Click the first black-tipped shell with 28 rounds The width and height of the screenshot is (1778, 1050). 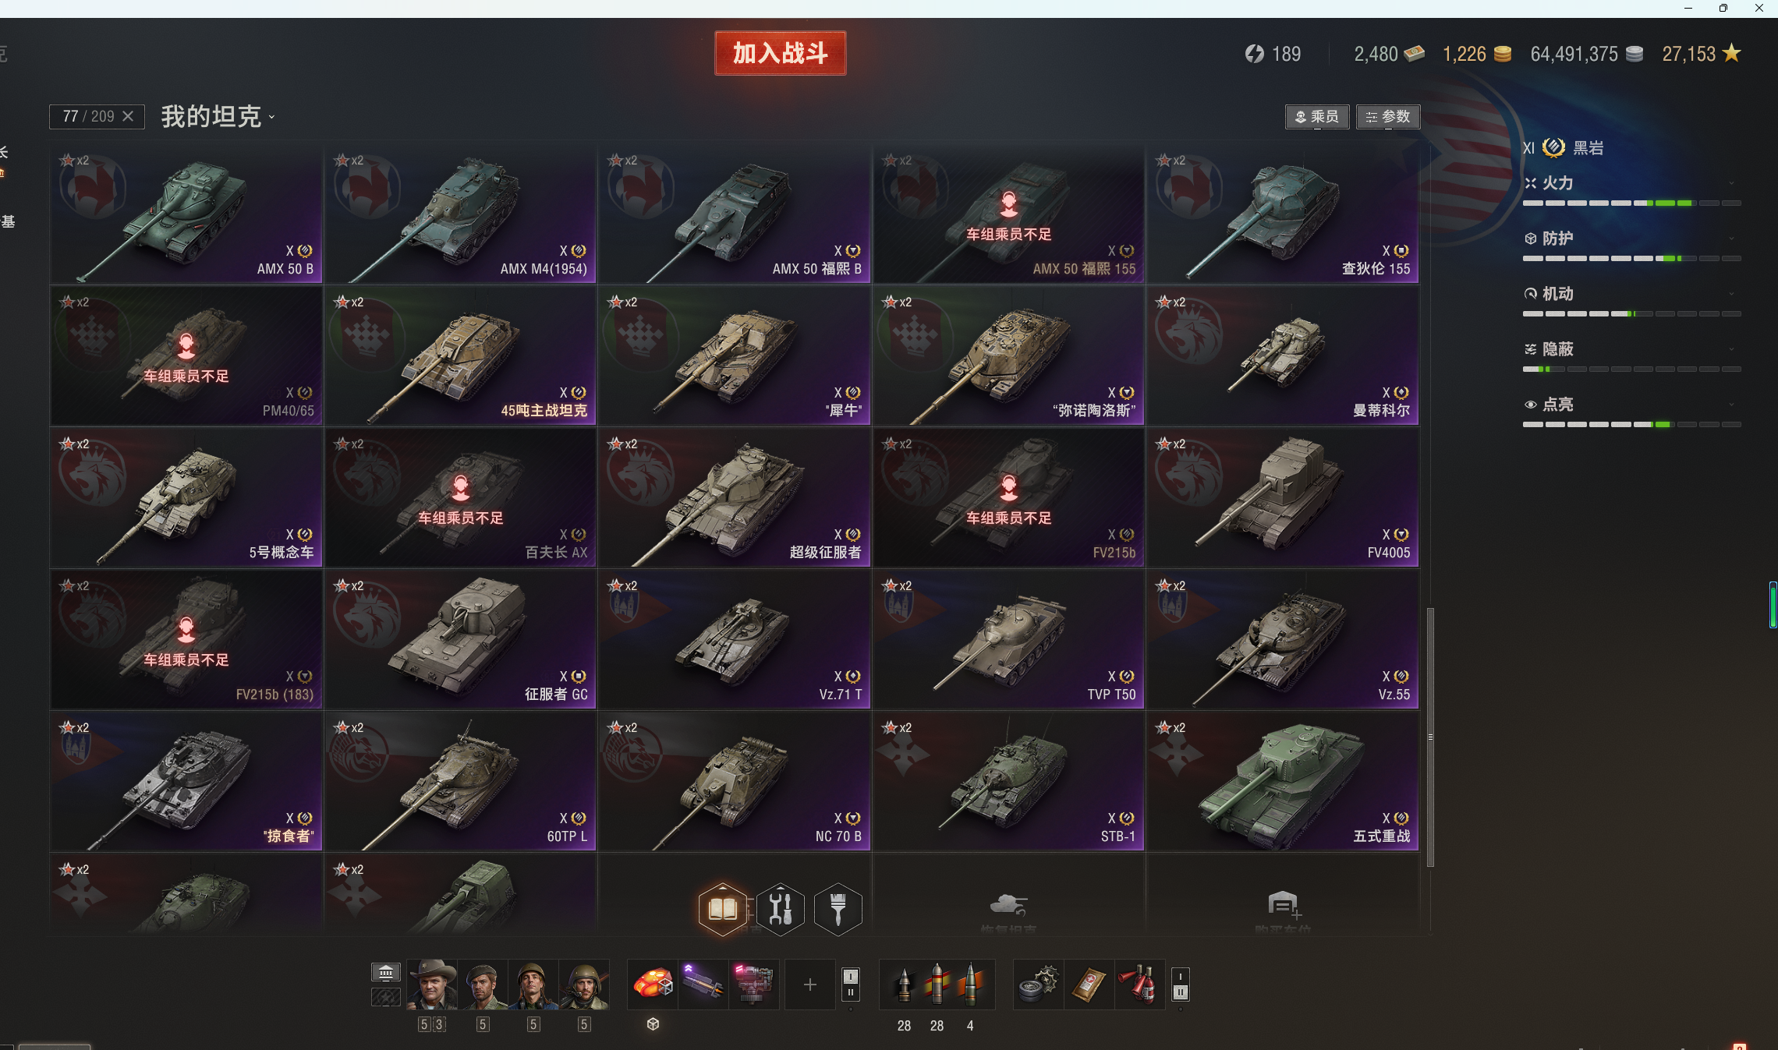tap(905, 985)
